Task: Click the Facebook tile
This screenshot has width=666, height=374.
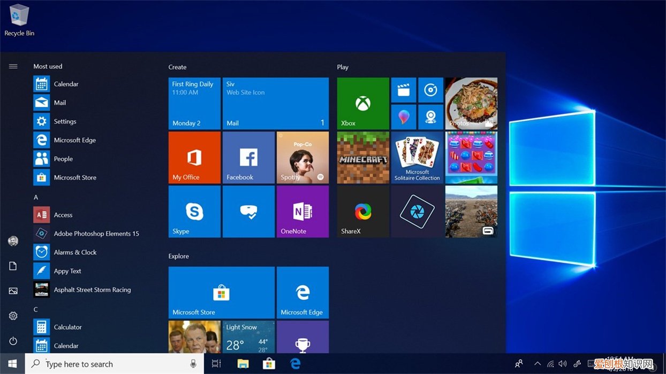Action: click(248, 157)
